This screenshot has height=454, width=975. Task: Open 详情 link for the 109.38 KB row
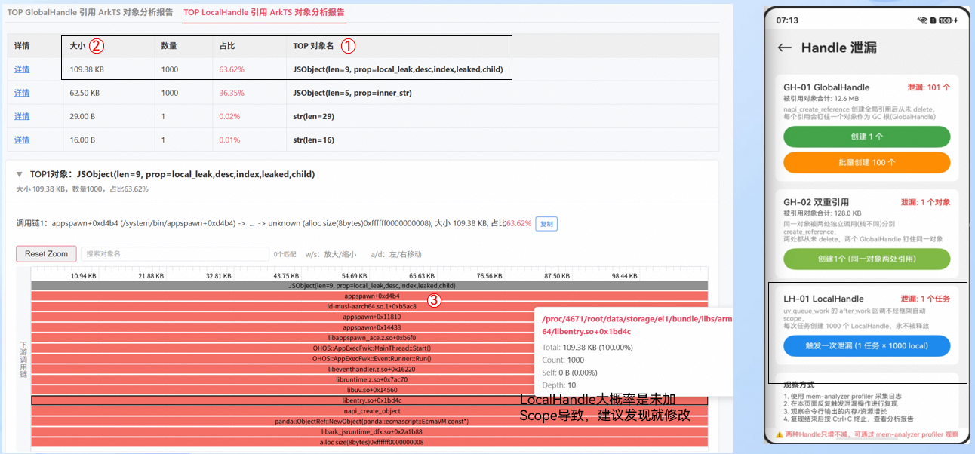point(22,69)
